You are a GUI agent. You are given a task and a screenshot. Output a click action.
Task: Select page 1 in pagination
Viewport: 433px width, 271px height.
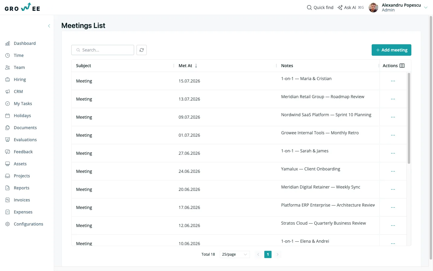click(268, 254)
